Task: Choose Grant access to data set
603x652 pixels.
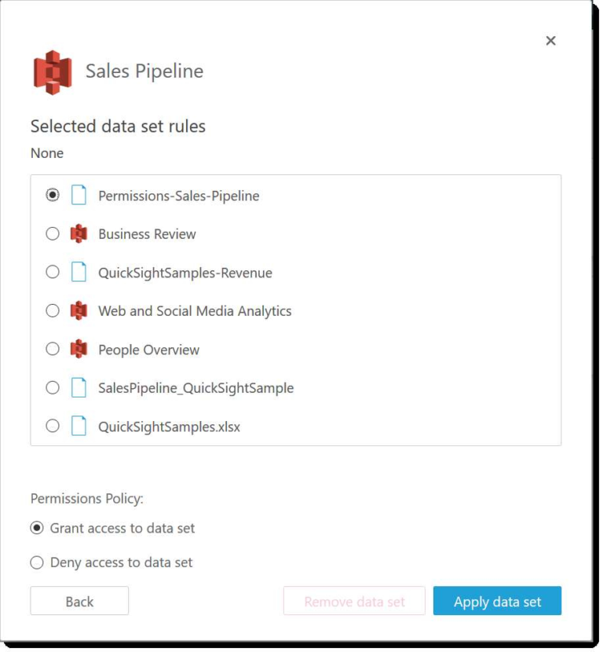Action: click(37, 528)
